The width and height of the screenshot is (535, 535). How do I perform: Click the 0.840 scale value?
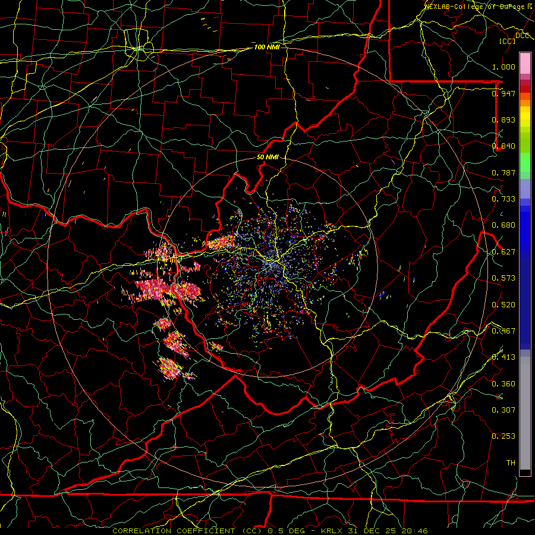(503, 146)
